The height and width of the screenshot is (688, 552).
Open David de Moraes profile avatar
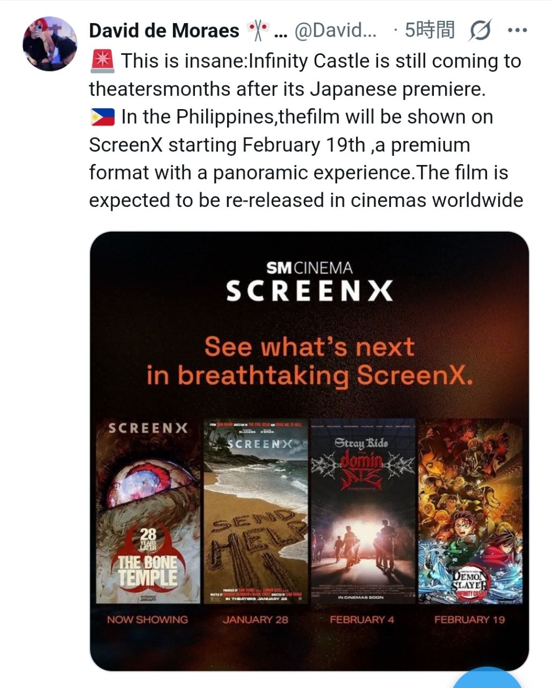point(50,44)
